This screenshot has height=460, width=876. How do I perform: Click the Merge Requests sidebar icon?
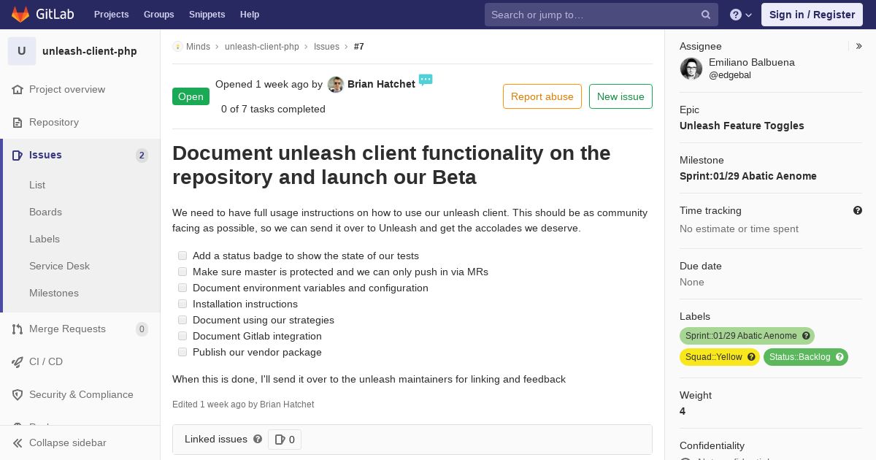pyautogui.click(x=18, y=329)
